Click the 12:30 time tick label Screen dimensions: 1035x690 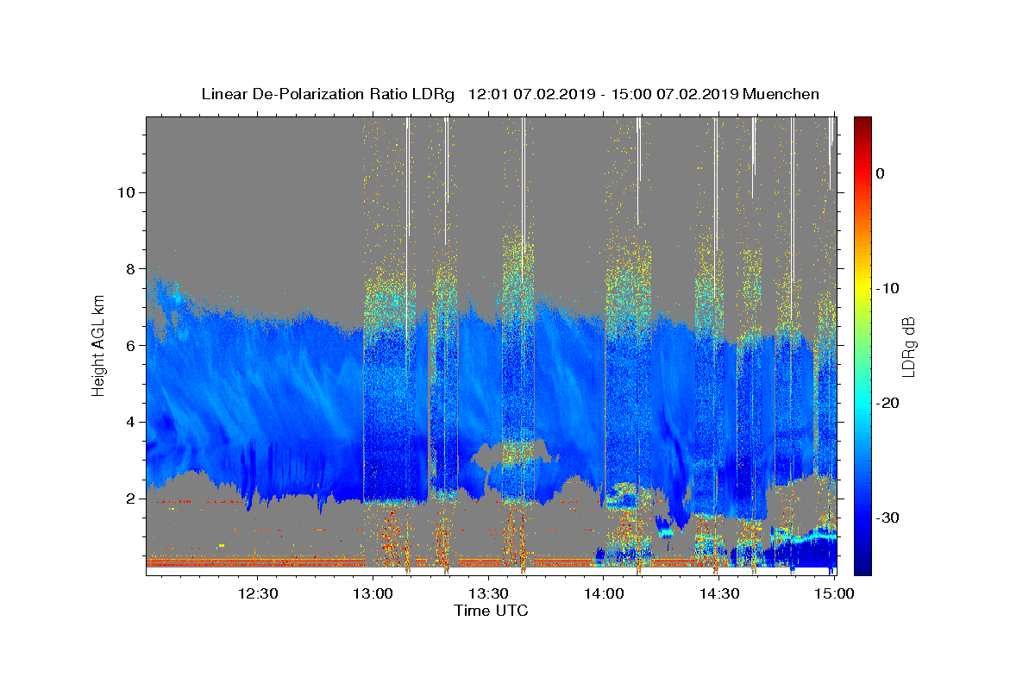pyautogui.click(x=258, y=593)
